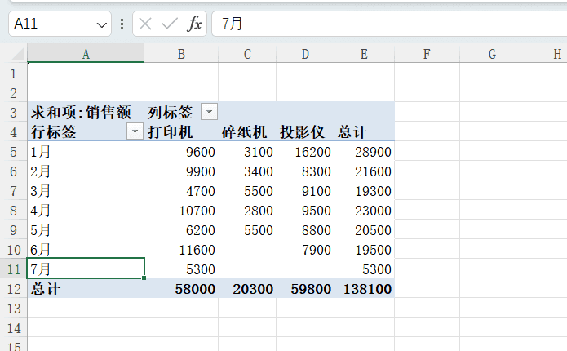Select the 总计 row label in row 12
567x351 pixels.
pos(86,288)
